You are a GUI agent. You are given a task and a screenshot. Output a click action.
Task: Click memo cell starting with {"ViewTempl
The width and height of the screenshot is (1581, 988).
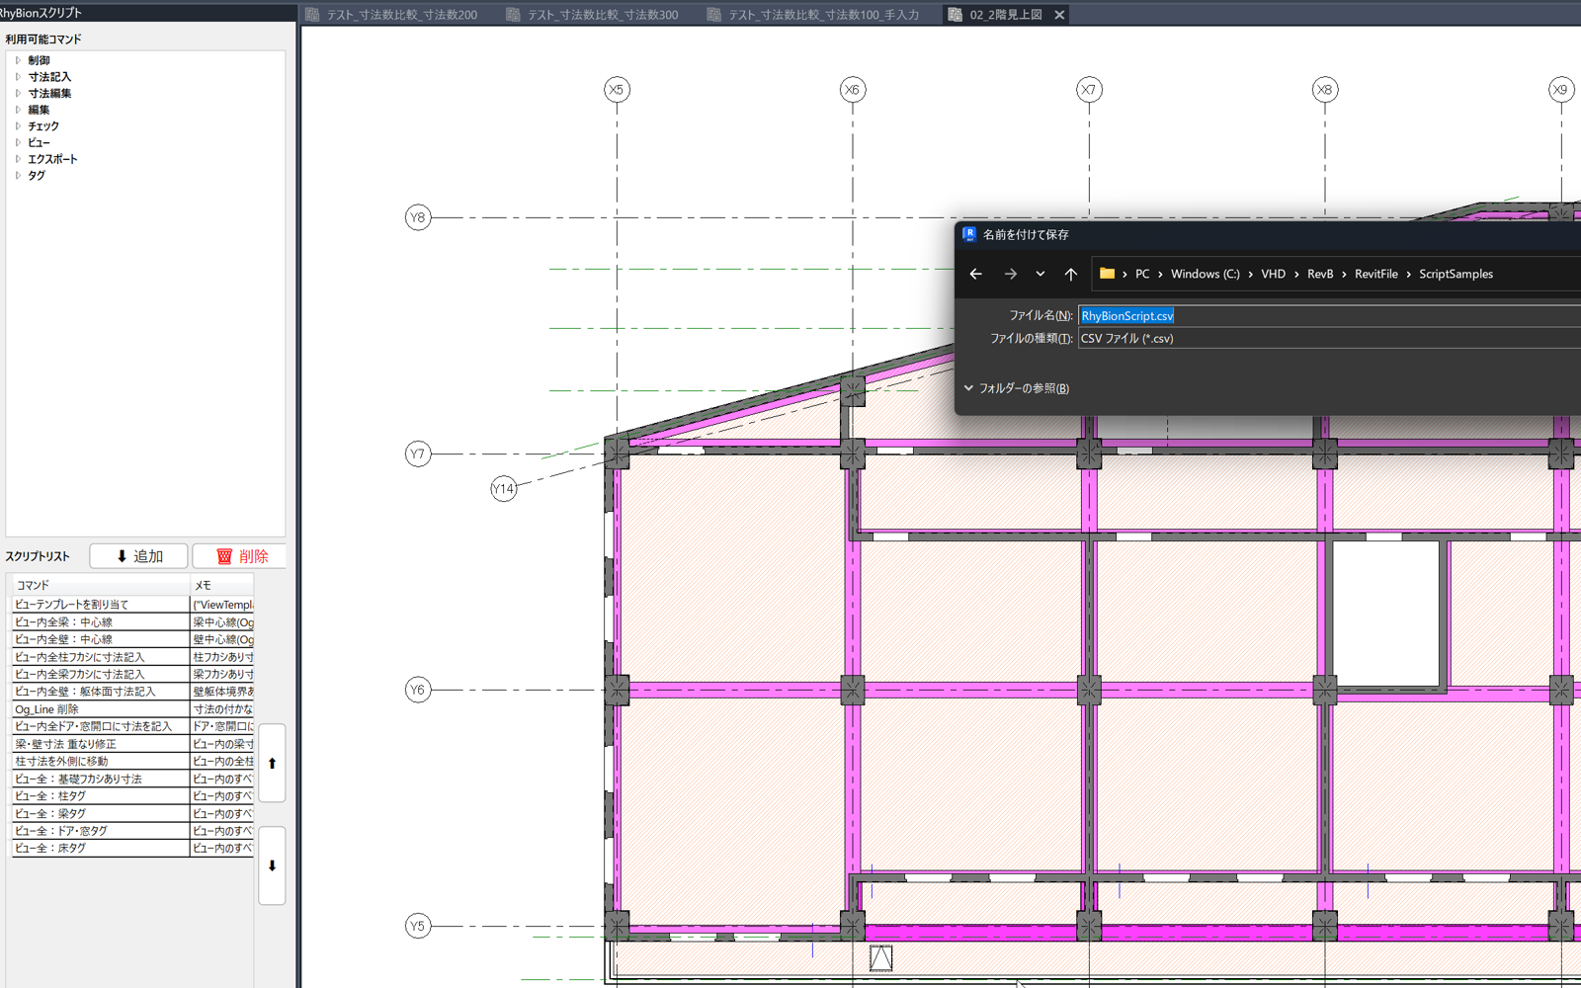[x=222, y=605]
